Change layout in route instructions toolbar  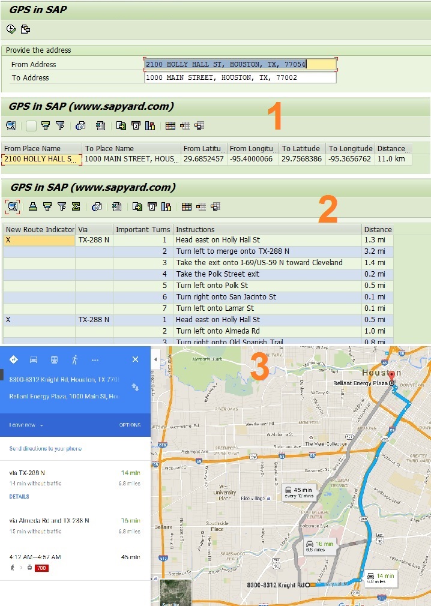click(186, 207)
